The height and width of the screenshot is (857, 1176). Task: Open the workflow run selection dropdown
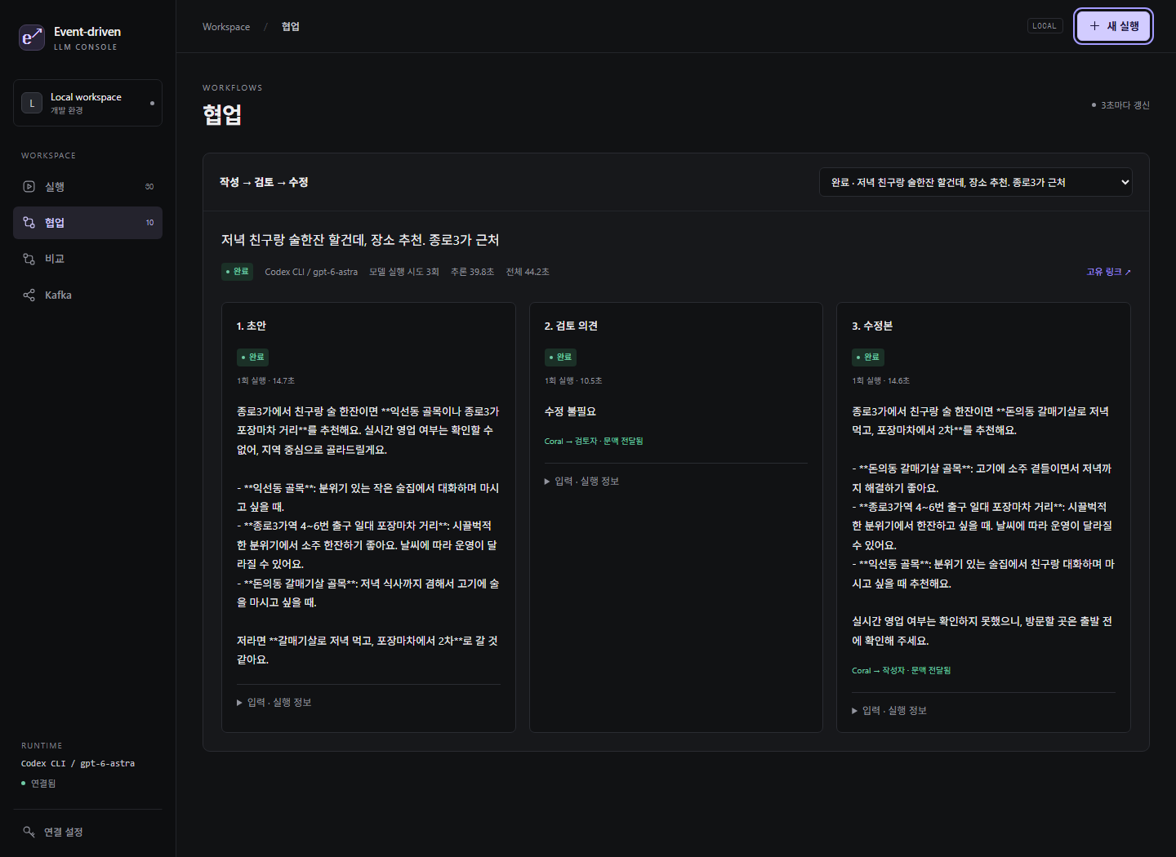(x=976, y=182)
